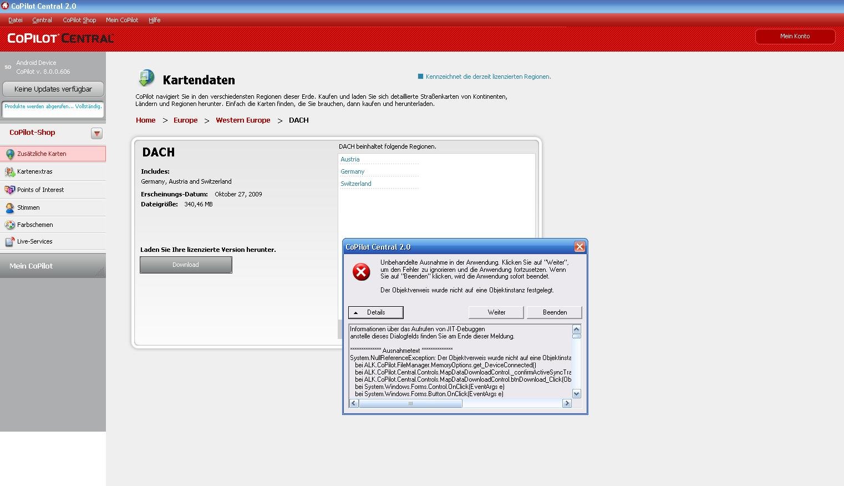
Task: Open the Central menu
Action: point(42,20)
